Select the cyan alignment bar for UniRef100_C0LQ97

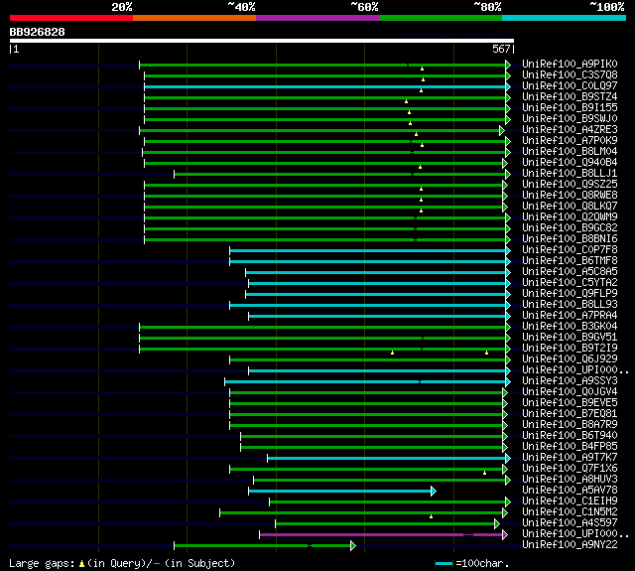point(324,86)
